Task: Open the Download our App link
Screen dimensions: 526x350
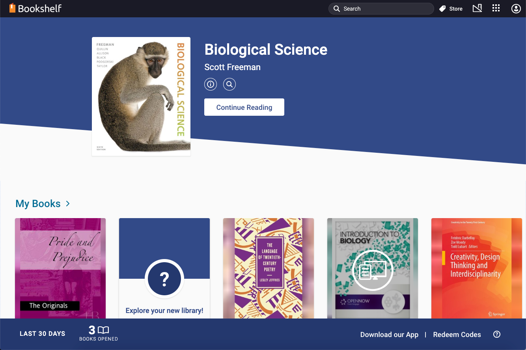Action: click(x=389, y=334)
